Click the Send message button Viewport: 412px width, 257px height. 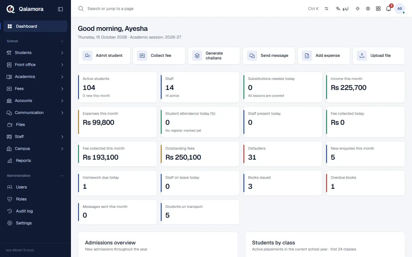point(269,56)
